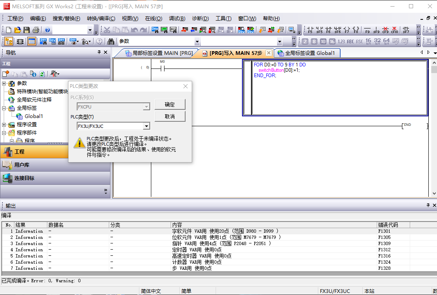Pin the navigation (导航) panel
The height and width of the screenshot is (295, 437).
99,52
